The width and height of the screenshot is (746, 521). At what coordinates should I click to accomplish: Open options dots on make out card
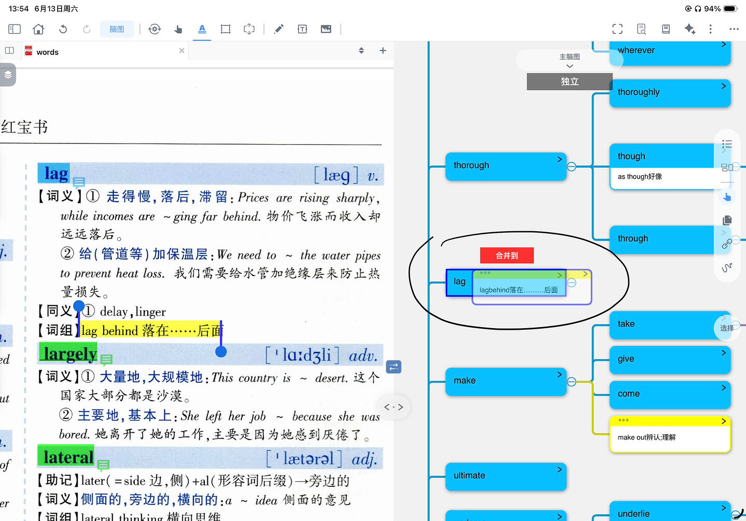point(623,420)
